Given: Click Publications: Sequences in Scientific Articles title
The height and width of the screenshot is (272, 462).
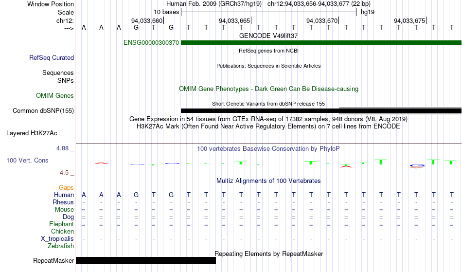Looking at the screenshot, I should point(268,66).
